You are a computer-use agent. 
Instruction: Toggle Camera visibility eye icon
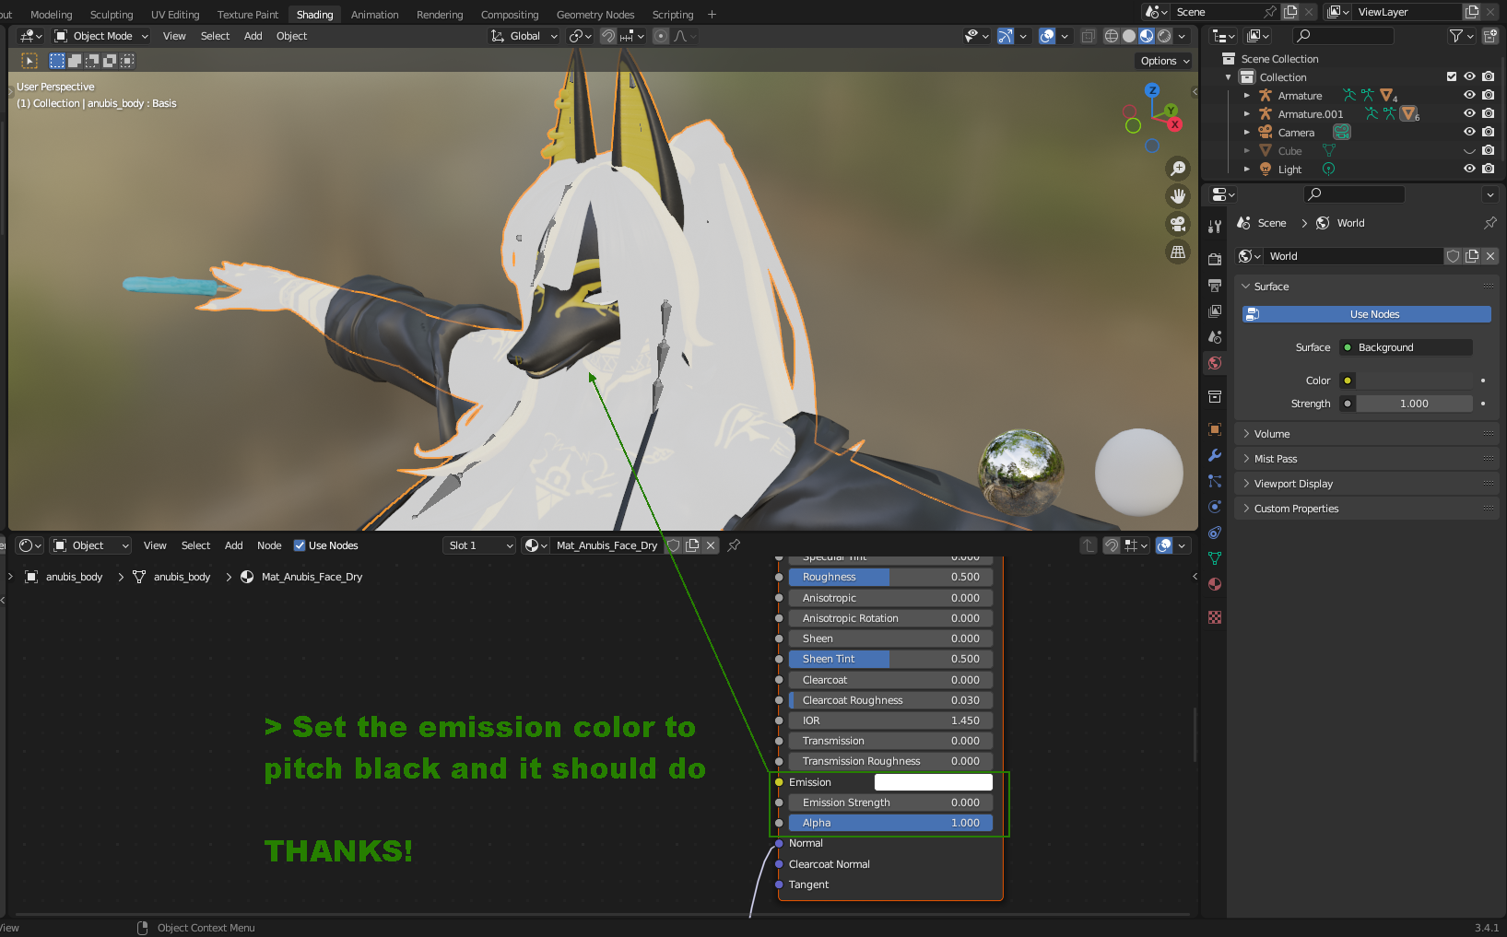(1469, 133)
